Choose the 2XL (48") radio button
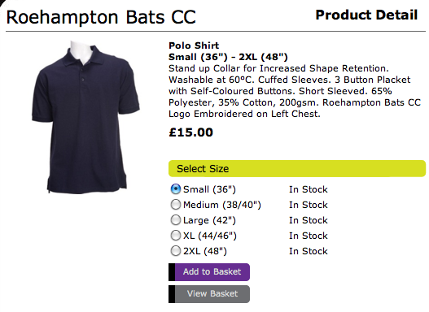The height and width of the screenshot is (312, 429). [x=175, y=251]
